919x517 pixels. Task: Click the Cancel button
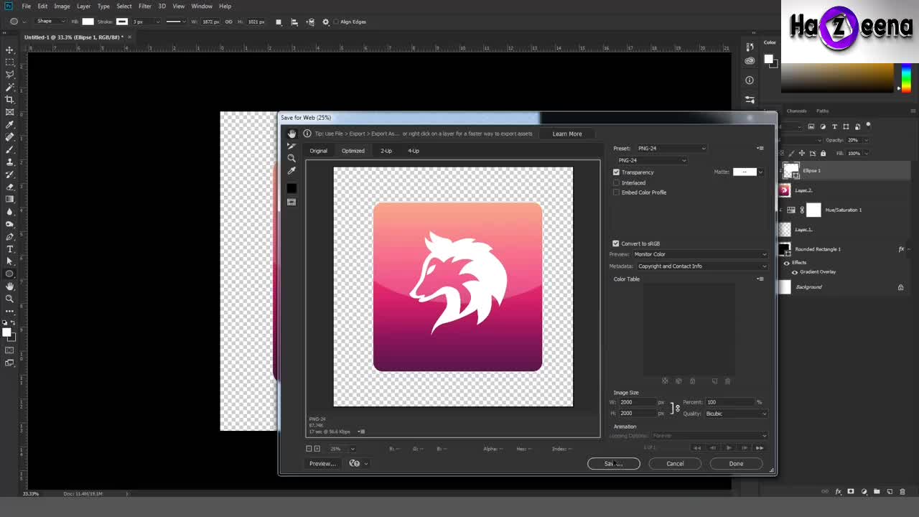675,464
